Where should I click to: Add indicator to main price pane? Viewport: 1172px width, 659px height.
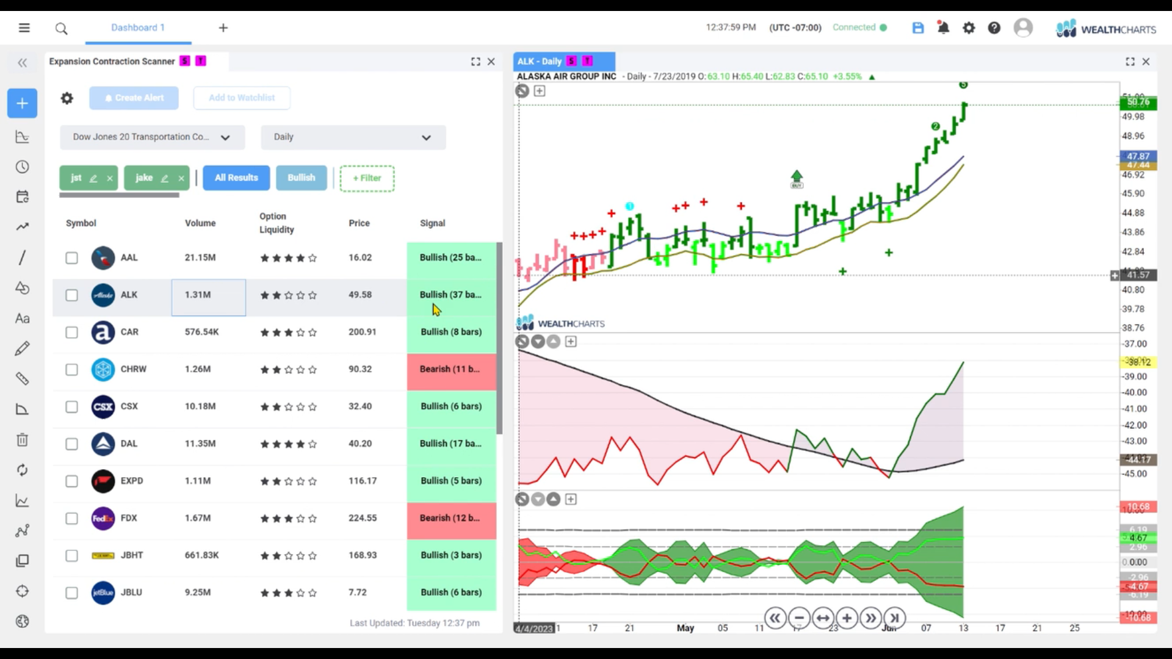[540, 91]
